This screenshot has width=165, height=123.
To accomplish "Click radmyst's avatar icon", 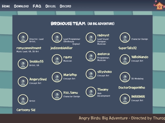I will pyautogui.click(x=91, y=38).
